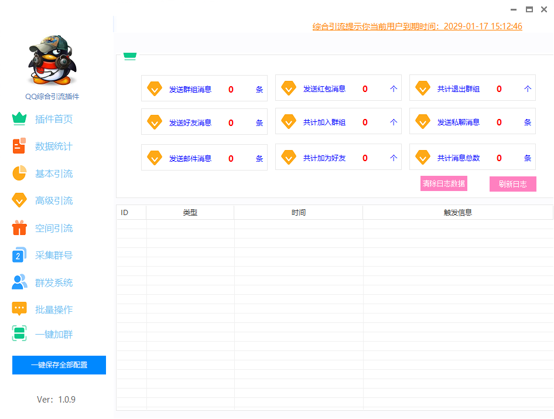Open the user expiry time link at top

[x=418, y=26]
